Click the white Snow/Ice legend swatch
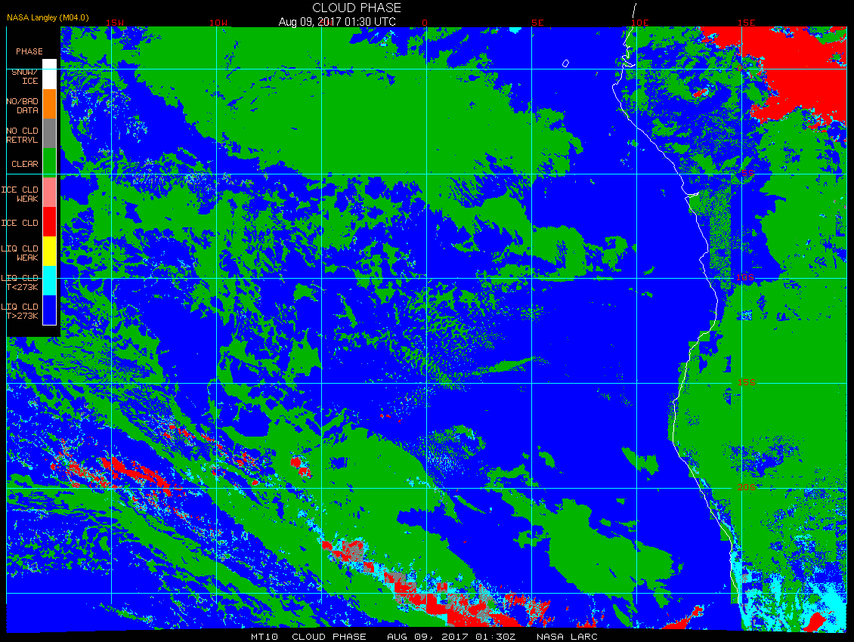854x642 pixels. [x=50, y=74]
